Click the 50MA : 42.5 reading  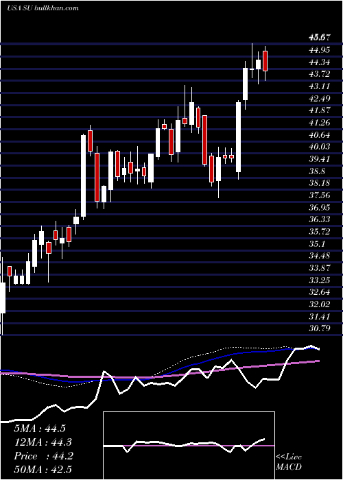click(43, 470)
